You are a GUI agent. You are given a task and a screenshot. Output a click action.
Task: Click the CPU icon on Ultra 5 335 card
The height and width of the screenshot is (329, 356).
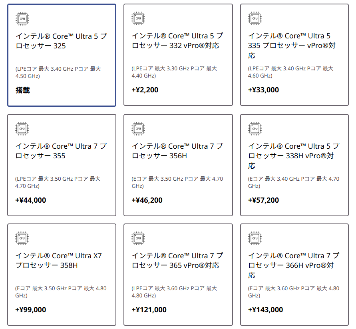click(x=255, y=18)
